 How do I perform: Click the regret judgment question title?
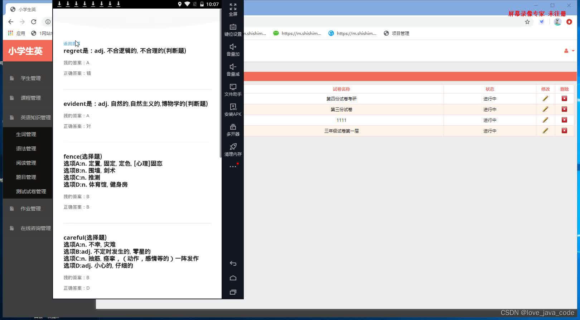pyautogui.click(x=125, y=51)
